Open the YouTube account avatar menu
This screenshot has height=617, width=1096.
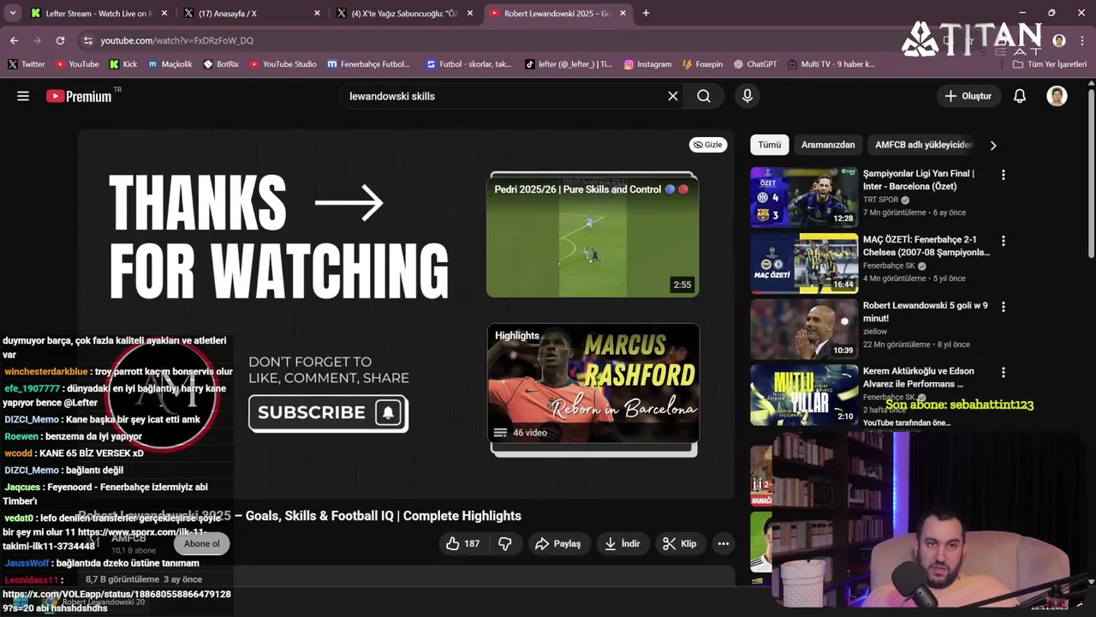[x=1057, y=96]
